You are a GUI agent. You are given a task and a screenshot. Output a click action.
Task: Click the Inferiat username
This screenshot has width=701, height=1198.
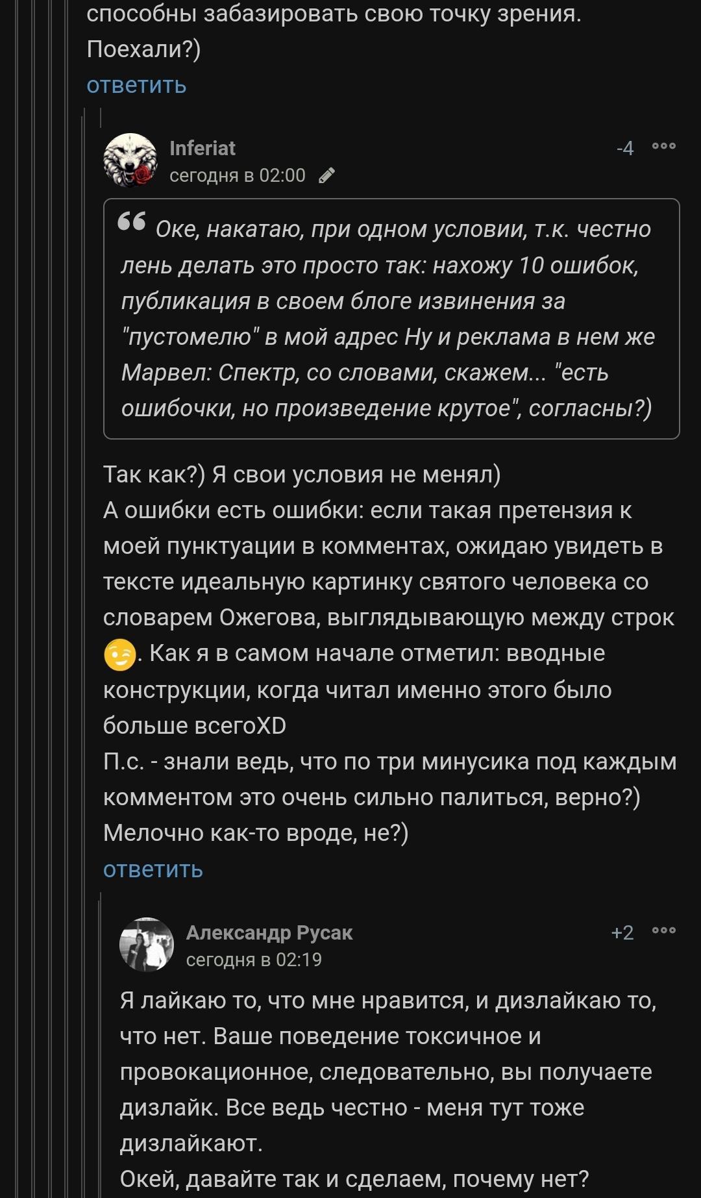point(203,148)
